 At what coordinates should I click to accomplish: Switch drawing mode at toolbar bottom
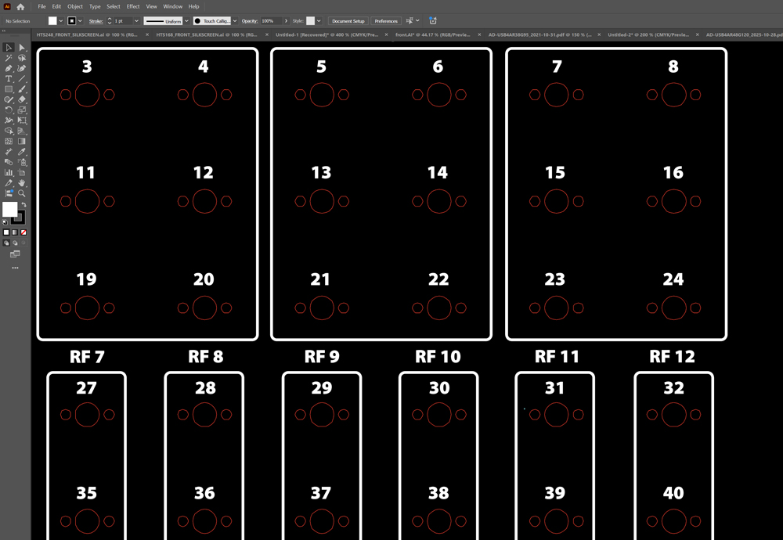coord(6,243)
